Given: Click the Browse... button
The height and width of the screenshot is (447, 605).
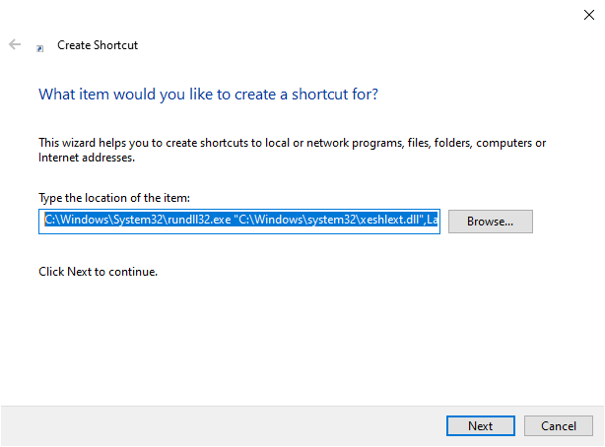Looking at the screenshot, I should (x=490, y=222).
